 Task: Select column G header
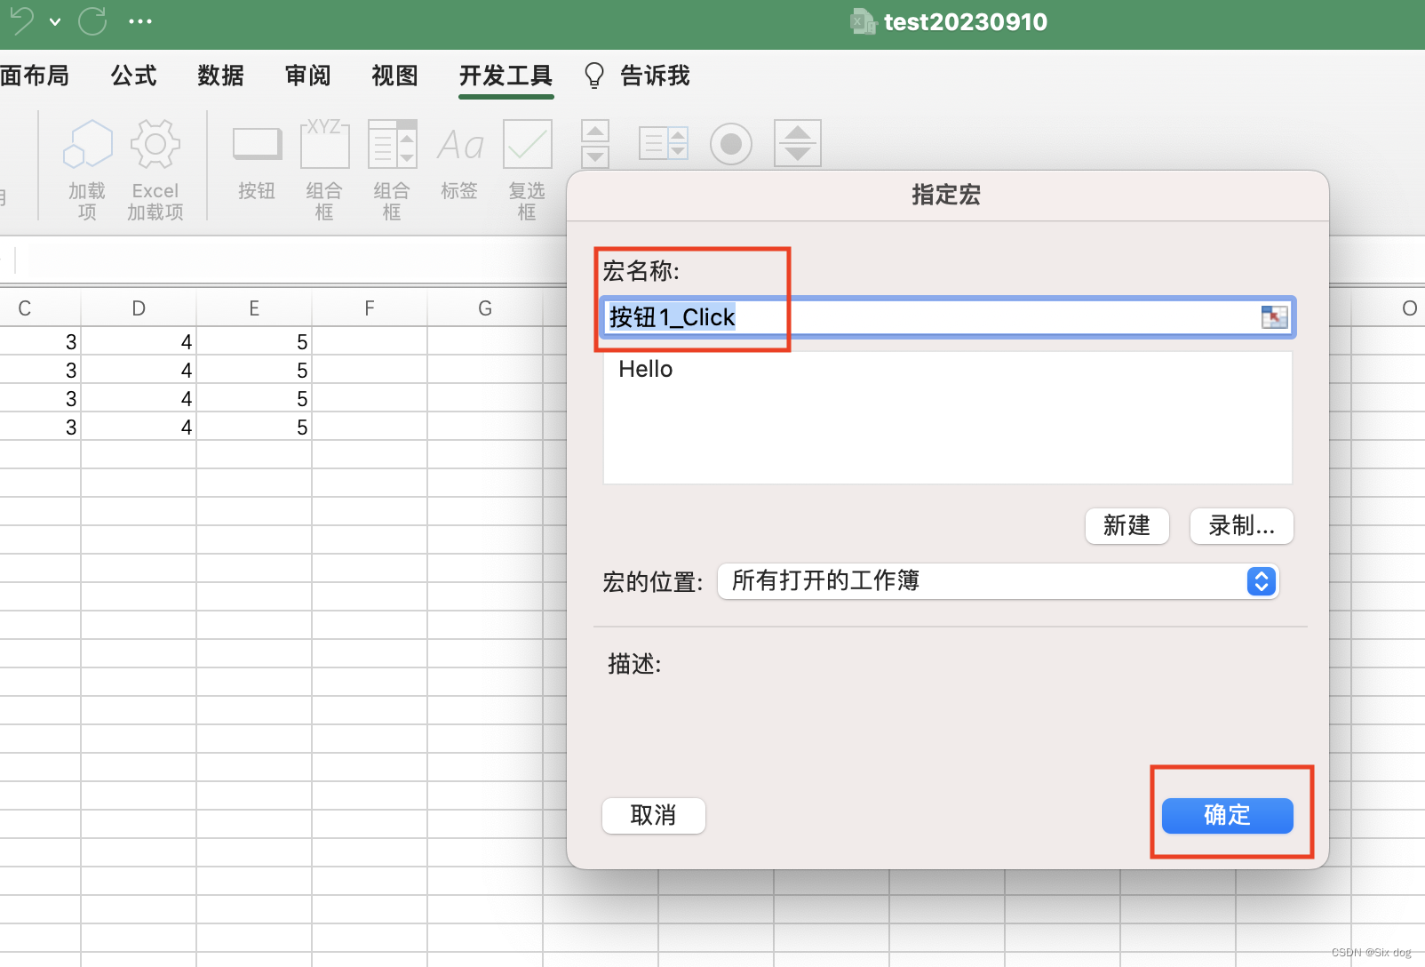pos(485,308)
